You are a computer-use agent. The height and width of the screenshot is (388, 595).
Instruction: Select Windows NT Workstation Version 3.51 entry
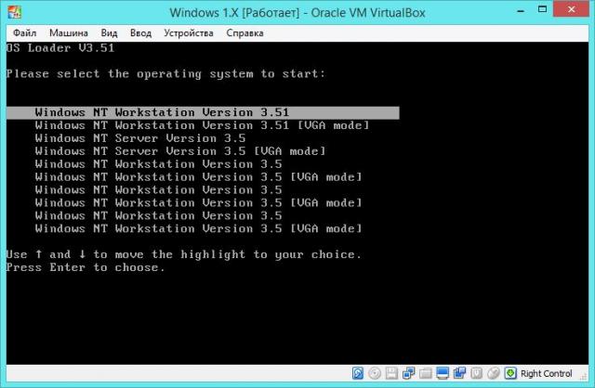[x=203, y=112]
